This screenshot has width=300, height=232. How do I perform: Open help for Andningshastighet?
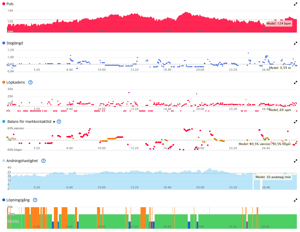(x=43, y=161)
